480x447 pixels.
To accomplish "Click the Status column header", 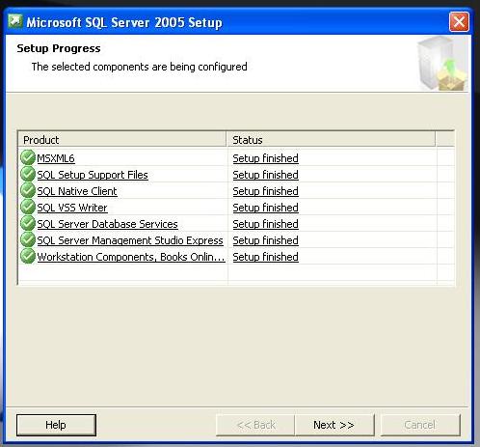I will click(x=331, y=140).
